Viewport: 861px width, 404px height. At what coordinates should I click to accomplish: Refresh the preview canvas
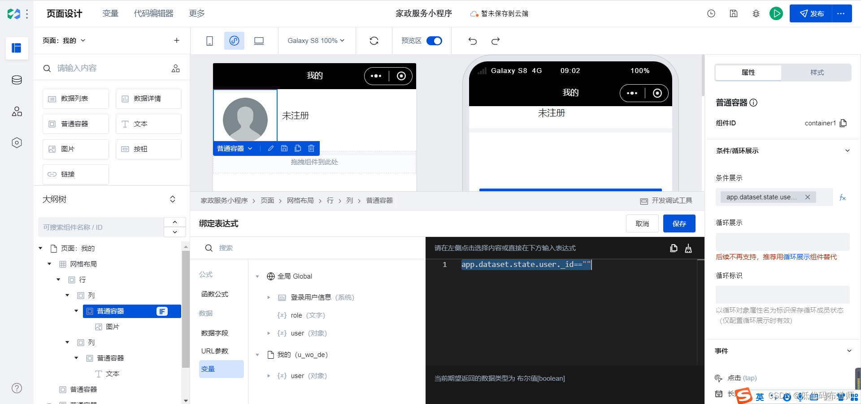(374, 41)
